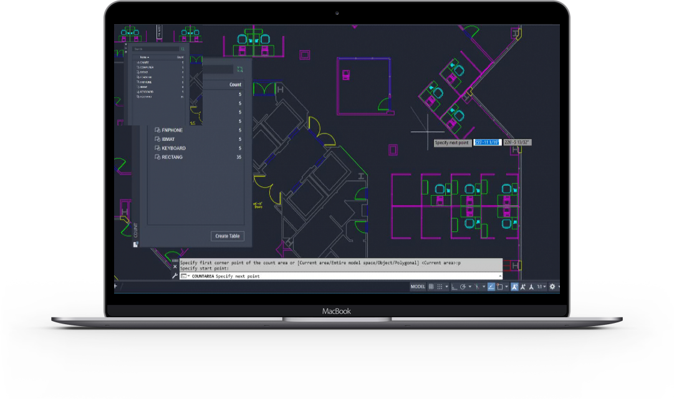Click the 'Specify next point' cursor tooltip
This screenshot has width=674, height=399.
452,143
